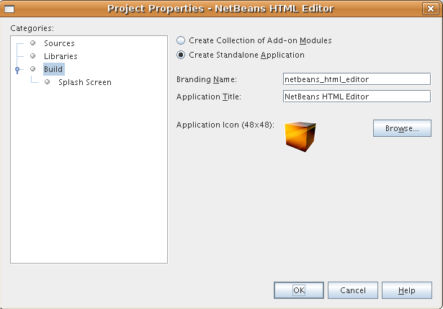Click the bullet icon beside Libraries
The image size is (443, 309).
(33, 56)
